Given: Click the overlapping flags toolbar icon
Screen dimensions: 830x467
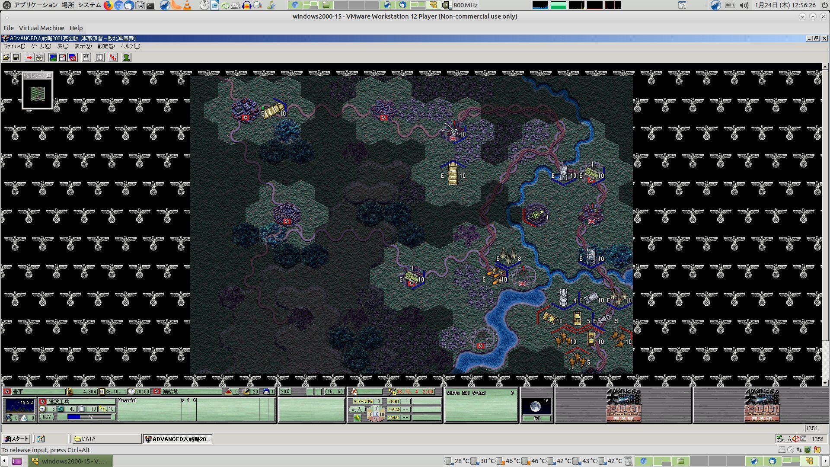Looking at the screenshot, I should [73, 58].
